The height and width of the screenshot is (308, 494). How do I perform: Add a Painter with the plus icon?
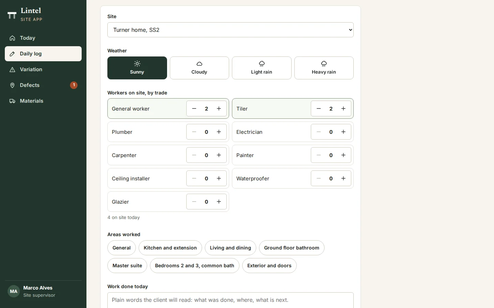click(x=343, y=155)
